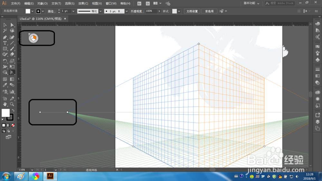The width and height of the screenshot is (322, 181).
Task: Toggle Draw Behind mode
Action: [x=8, y=131]
